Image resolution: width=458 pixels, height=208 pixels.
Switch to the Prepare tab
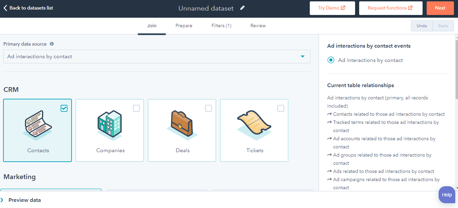point(184,26)
